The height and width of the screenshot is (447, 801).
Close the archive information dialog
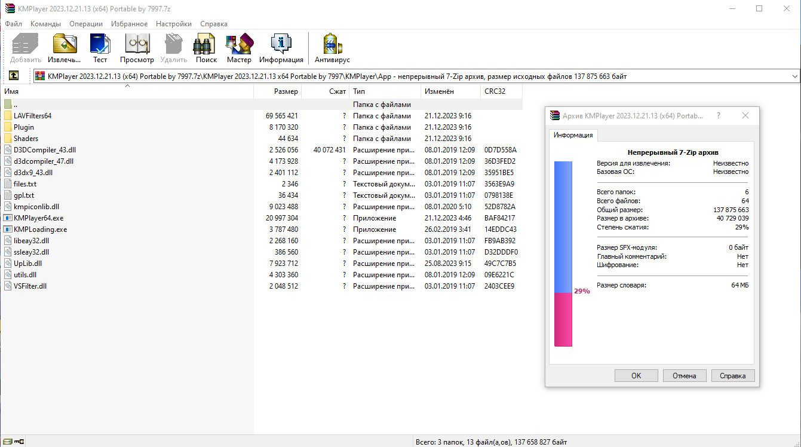pos(745,115)
